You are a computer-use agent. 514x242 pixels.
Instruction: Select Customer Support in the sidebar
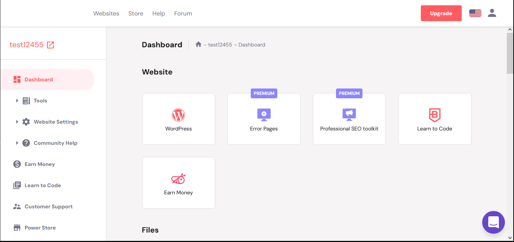48,206
